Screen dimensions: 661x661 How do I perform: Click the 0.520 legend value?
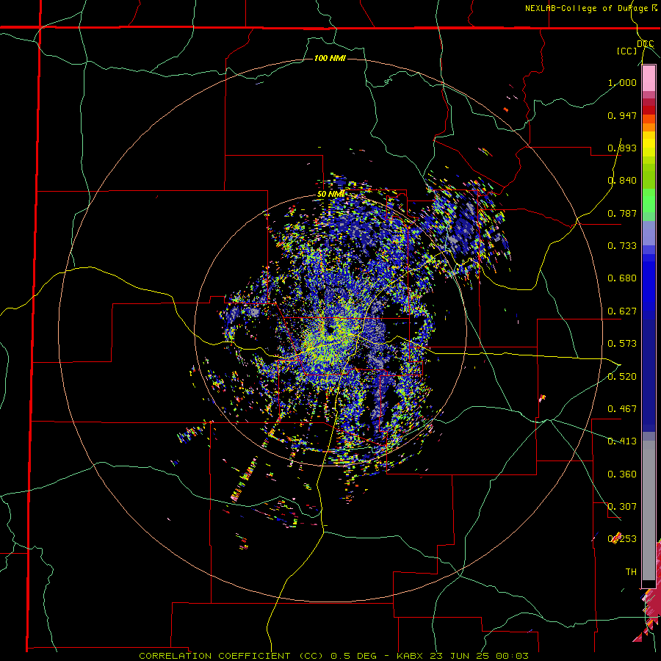[x=622, y=377]
